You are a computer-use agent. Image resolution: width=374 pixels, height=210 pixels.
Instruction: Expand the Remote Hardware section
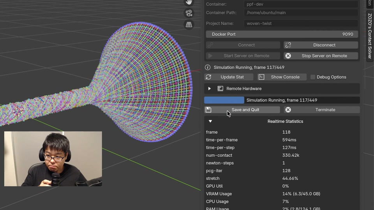[x=210, y=89]
